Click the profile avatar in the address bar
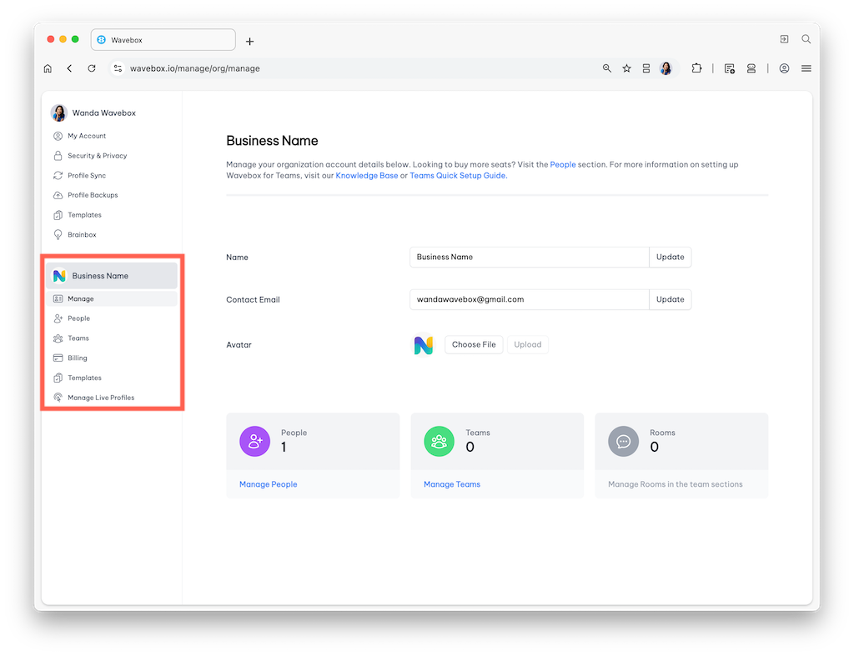The image size is (854, 656). coord(666,68)
